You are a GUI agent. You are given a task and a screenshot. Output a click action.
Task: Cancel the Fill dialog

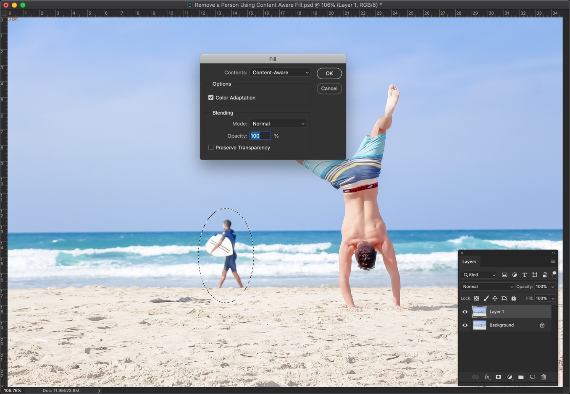[x=329, y=89]
